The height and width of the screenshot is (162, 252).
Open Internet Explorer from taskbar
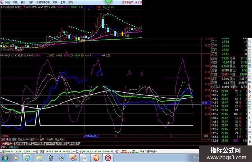(27, 158)
